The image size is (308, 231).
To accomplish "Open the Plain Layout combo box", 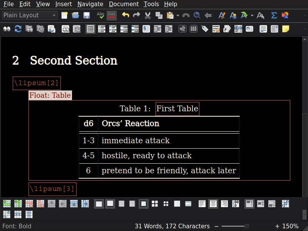I will pyautogui.click(x=30, y=15).
